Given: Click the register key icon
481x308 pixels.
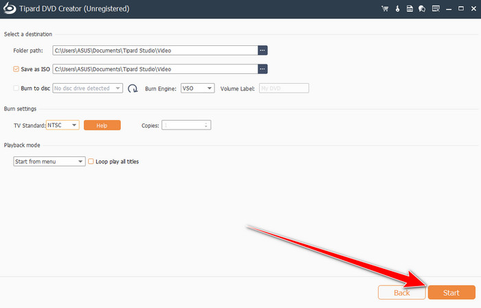Looking at the screenshot, I should coord(398,8).
